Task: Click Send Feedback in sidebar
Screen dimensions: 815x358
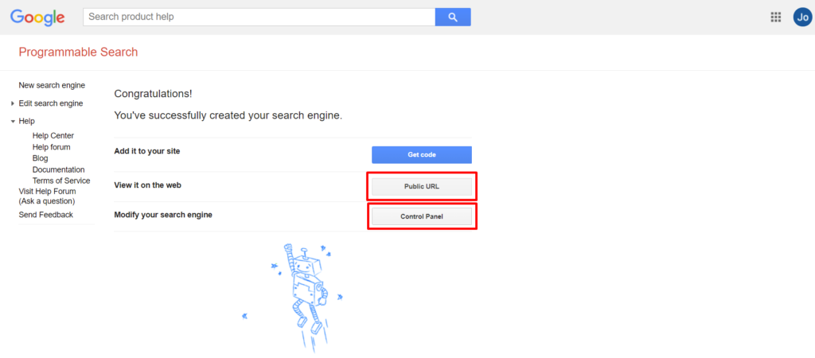Action: [45, 215]
